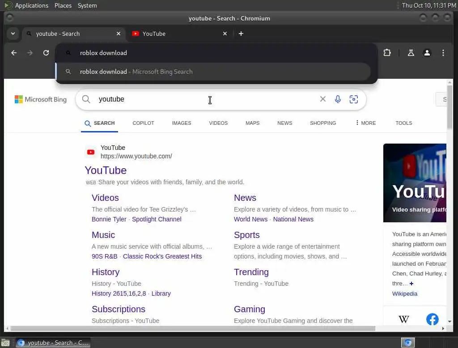Viewport: 458px width, 348px height.
Task: Close the 'youtube - Search' tab
Action: coord(118,34)
